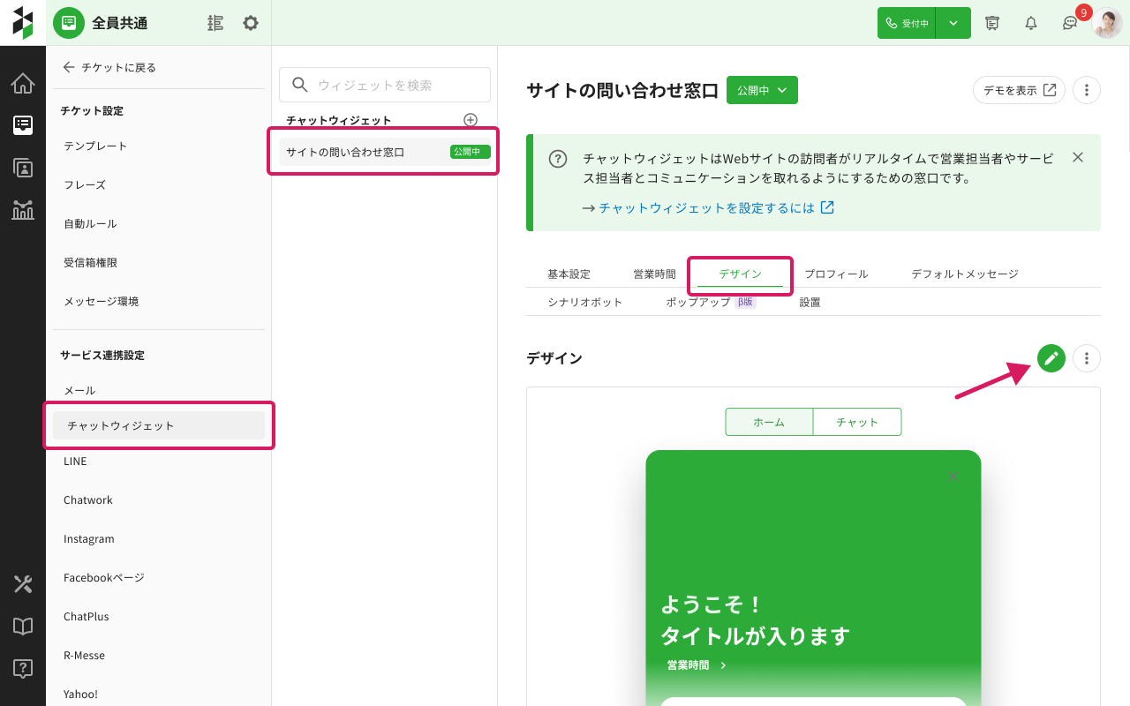Click the green pencil edit design button

click(1051, 358)
